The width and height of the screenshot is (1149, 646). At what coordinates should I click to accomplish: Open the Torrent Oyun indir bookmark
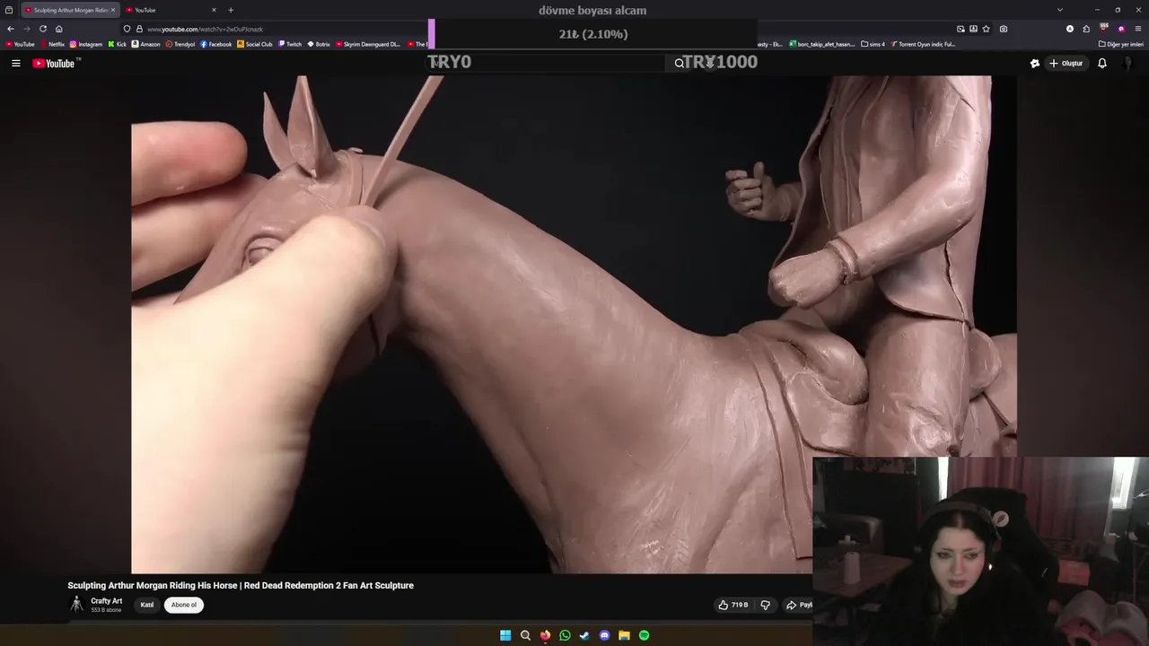[x=923, y=44]
